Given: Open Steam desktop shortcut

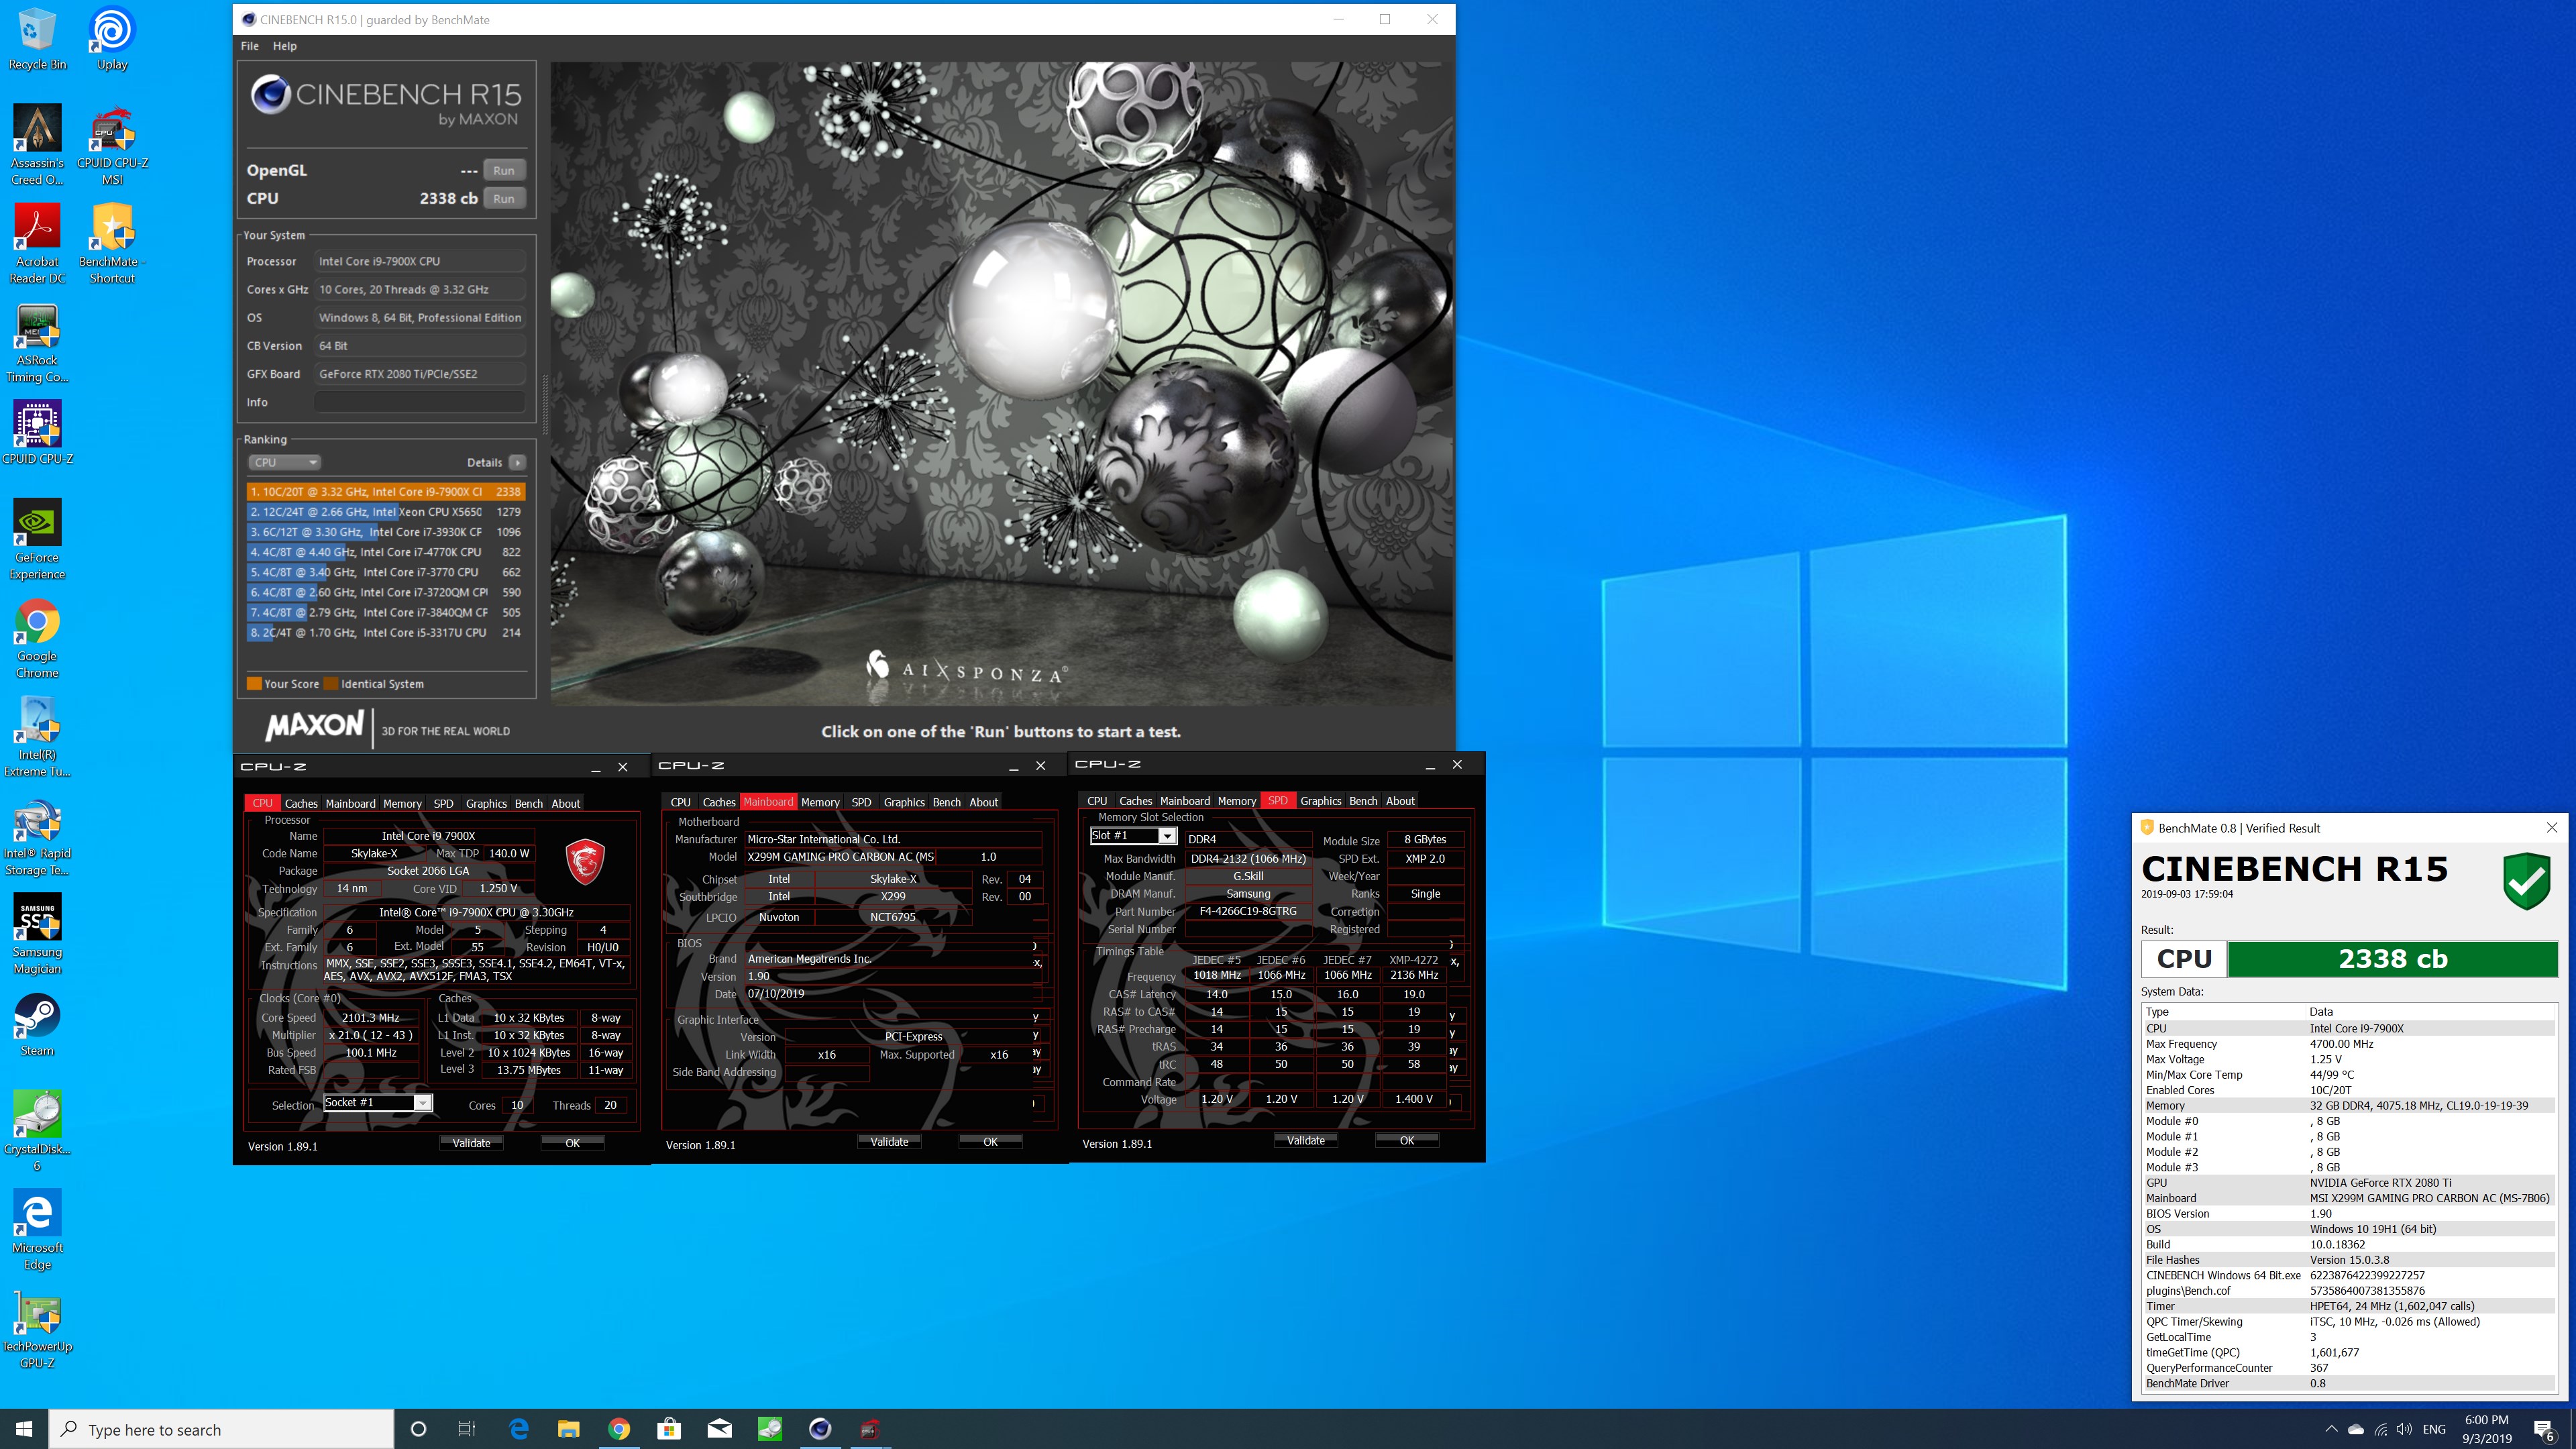Looking at the screenshot, I should [x=37, y=1024].
